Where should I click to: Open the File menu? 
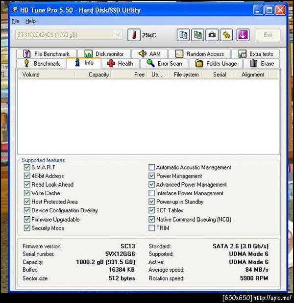(x=16, y=21)
